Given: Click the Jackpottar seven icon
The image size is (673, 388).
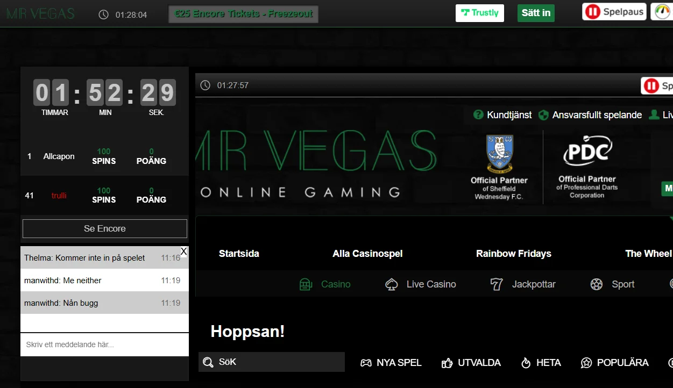Looking at the screenshot, I should pos(497,284).
